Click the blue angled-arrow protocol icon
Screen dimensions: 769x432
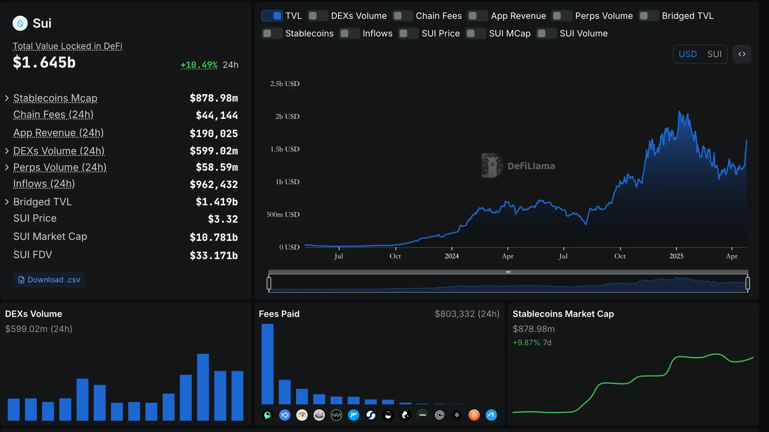(x=491, y=415)
